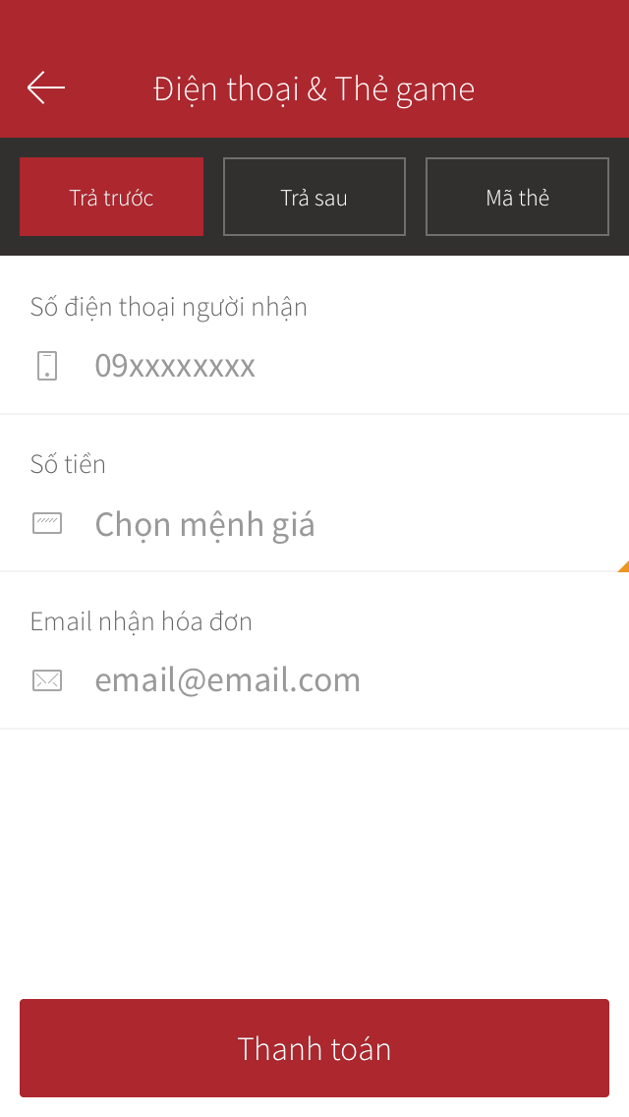Tap the empty red header right of title
Screen dimensions: 629x1117
tap(552, 88)
